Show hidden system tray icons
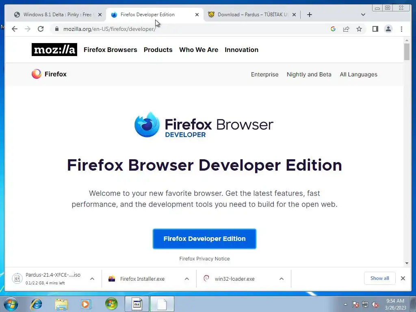This screenshot has height=312, width=416. (345, 304)
